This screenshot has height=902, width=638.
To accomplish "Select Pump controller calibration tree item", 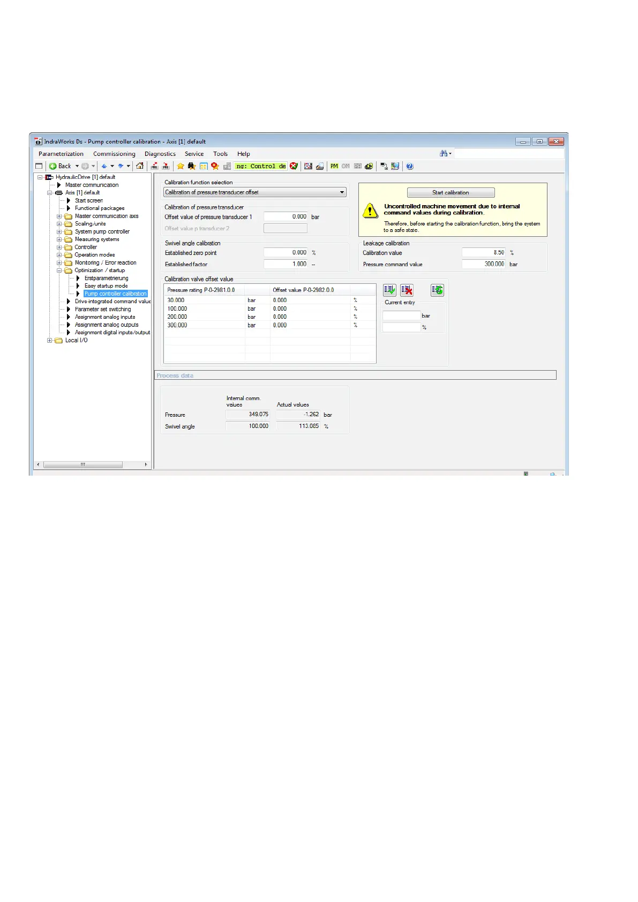I will [115, 294].
